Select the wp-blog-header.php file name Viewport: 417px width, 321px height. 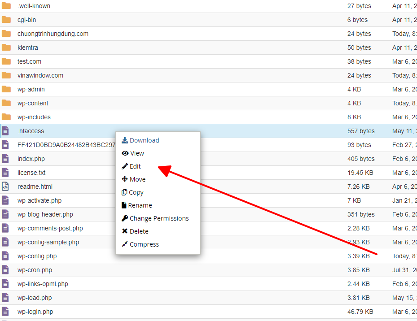pyautogui.click(x=45, y=214)
